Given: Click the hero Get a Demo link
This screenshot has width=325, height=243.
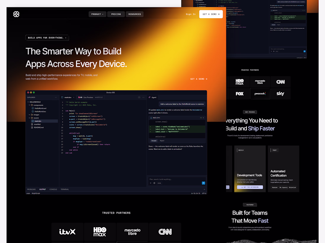Looking at the screenshot, I should pos(199,79).
